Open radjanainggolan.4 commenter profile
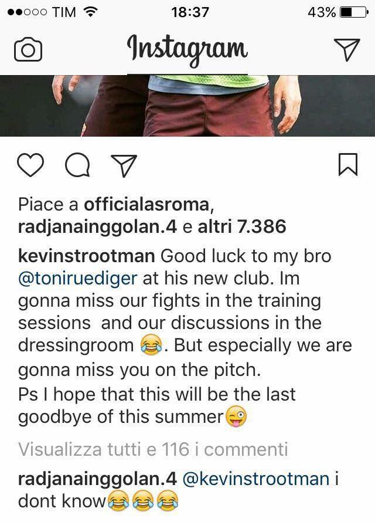 pyautogui.click(x=97, y=479)
